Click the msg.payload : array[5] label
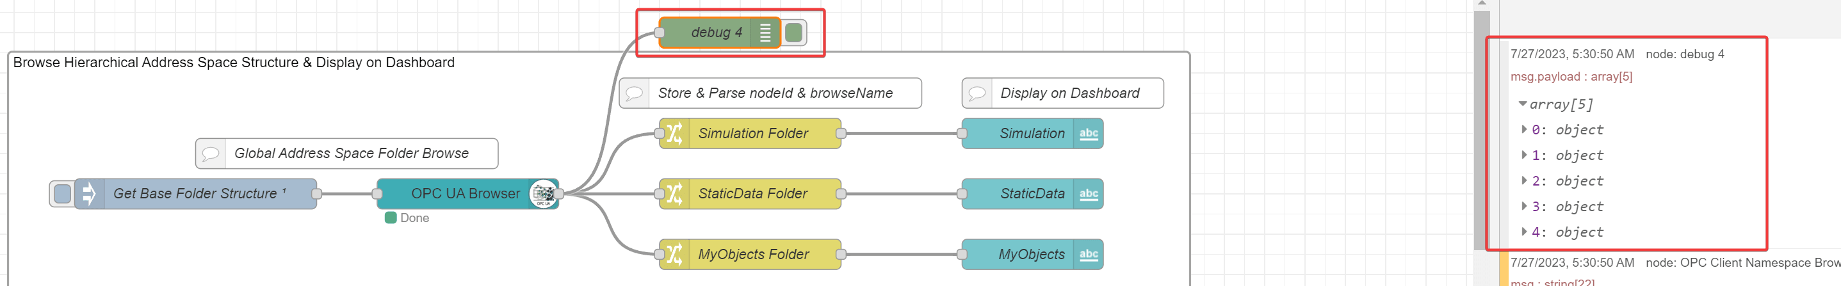1841x286 pixels. (1571, 76)
